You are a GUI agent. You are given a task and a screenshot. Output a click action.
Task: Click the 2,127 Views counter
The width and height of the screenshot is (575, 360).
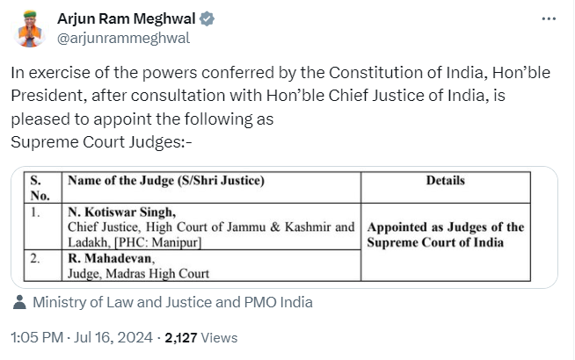pos(201,337)
